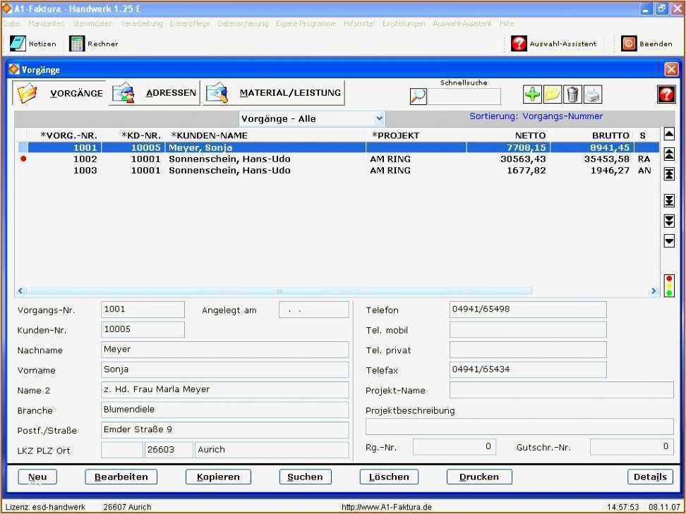Screen dimensions: 686x514
Task: Click the Telefon field 04941/65498
Action: tap(528, 310)
